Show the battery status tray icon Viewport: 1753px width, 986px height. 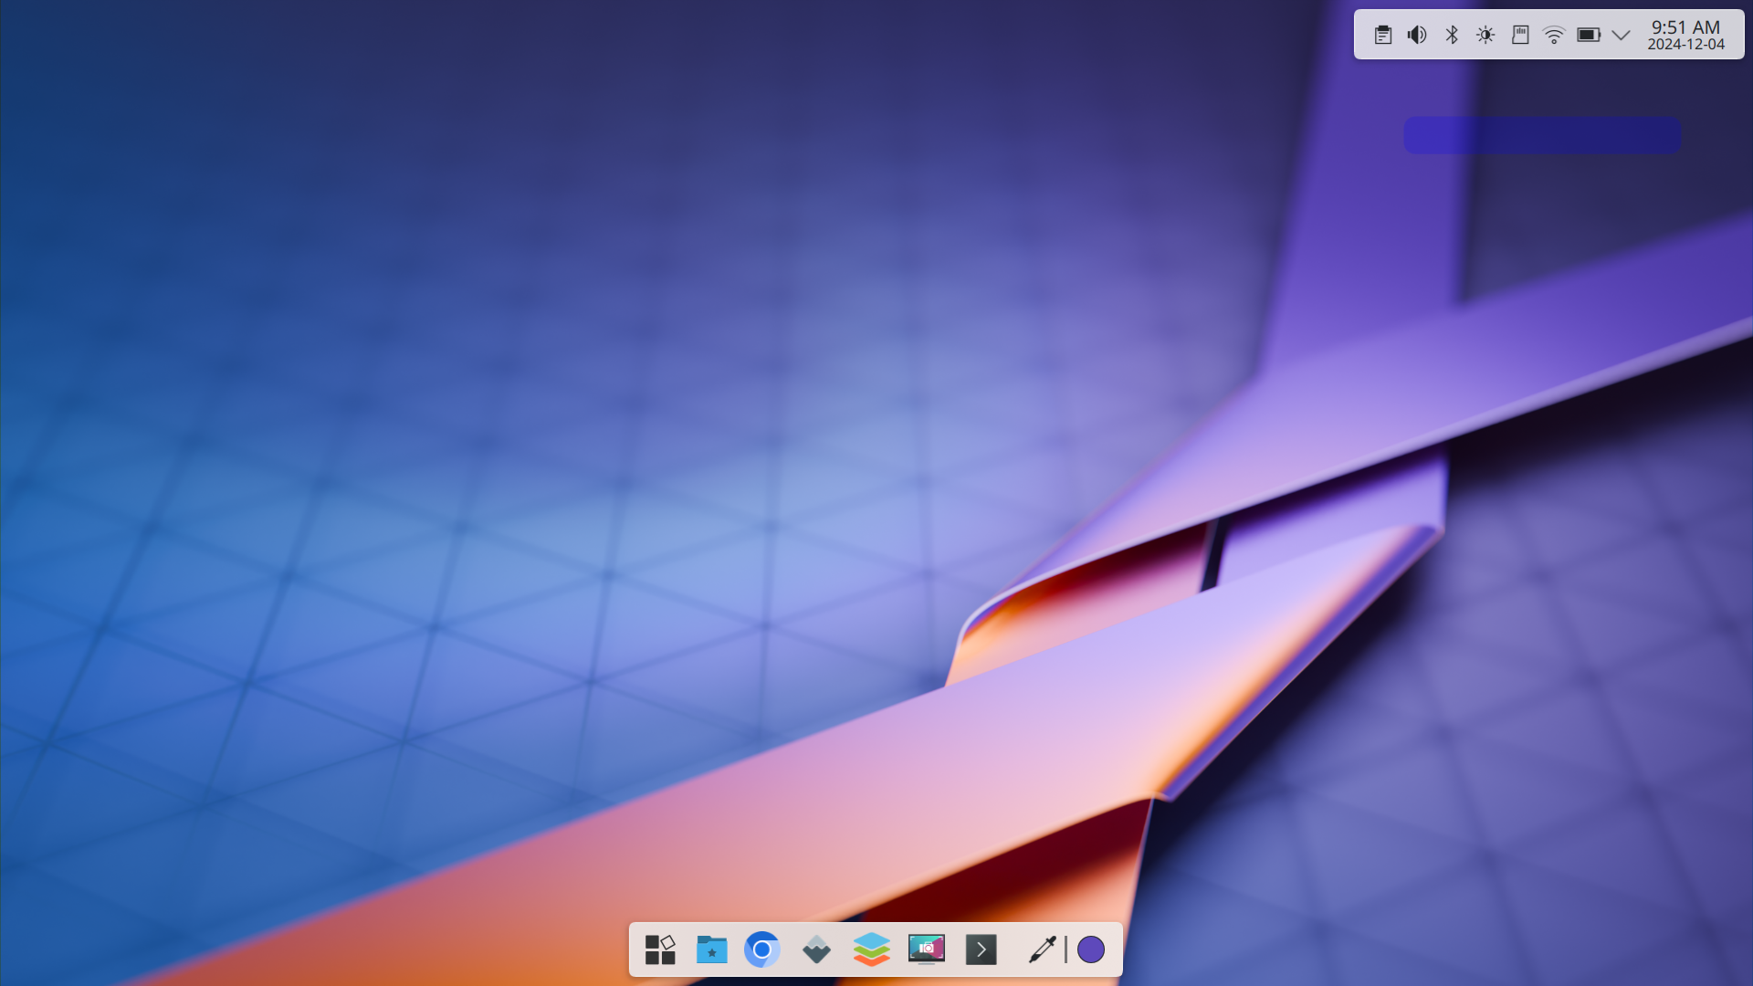[1589, 35]
